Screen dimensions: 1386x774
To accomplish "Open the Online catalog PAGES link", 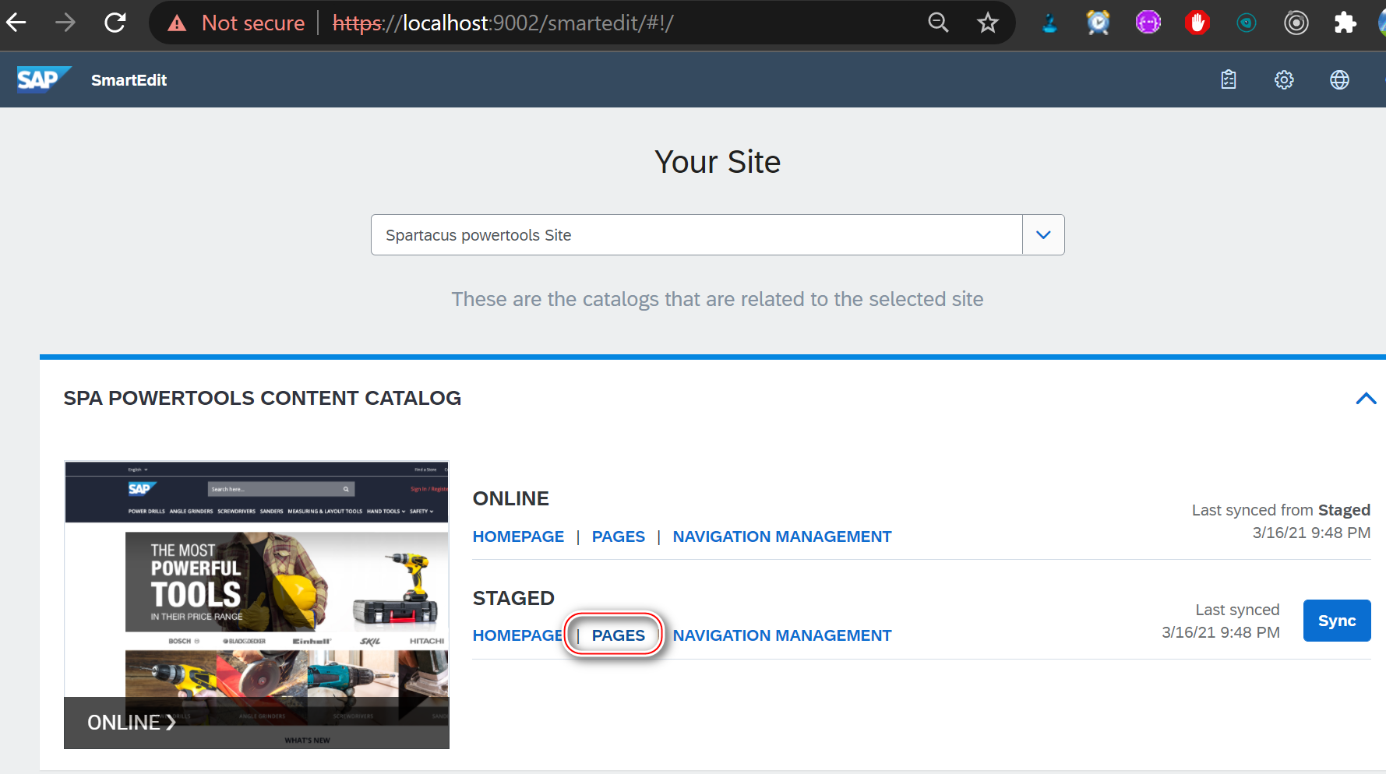I will [x=619, y=537].
